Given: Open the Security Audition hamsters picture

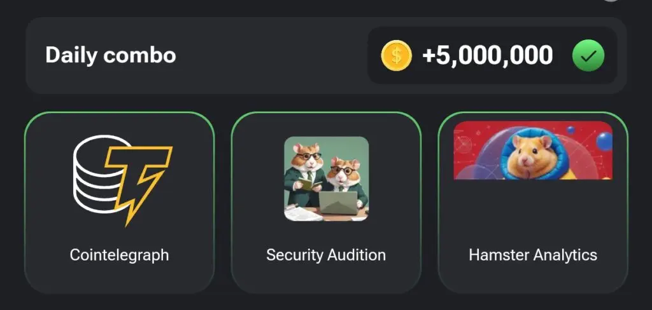Looking at the screenshot, I should 326,179.
